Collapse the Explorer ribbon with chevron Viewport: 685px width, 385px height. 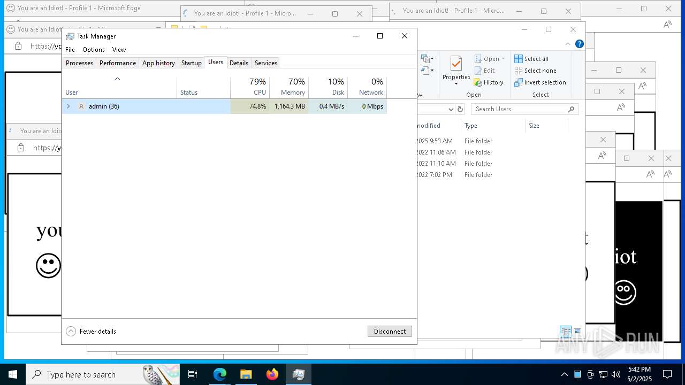568,44
